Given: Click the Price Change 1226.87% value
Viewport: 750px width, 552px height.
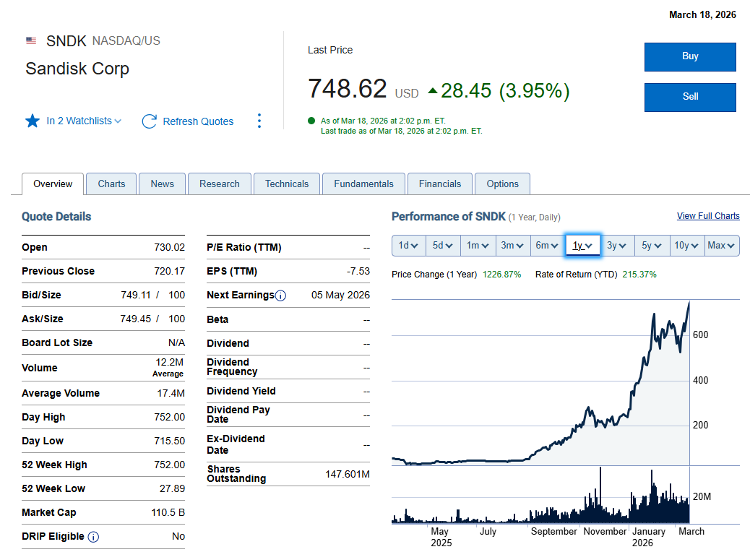Looking at the screenshot, I should point(501,275).
